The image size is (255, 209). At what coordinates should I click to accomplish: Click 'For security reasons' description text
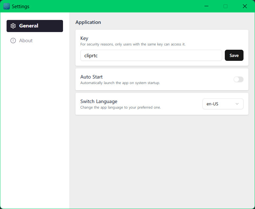pyautogui.click(x=133, y=44)
